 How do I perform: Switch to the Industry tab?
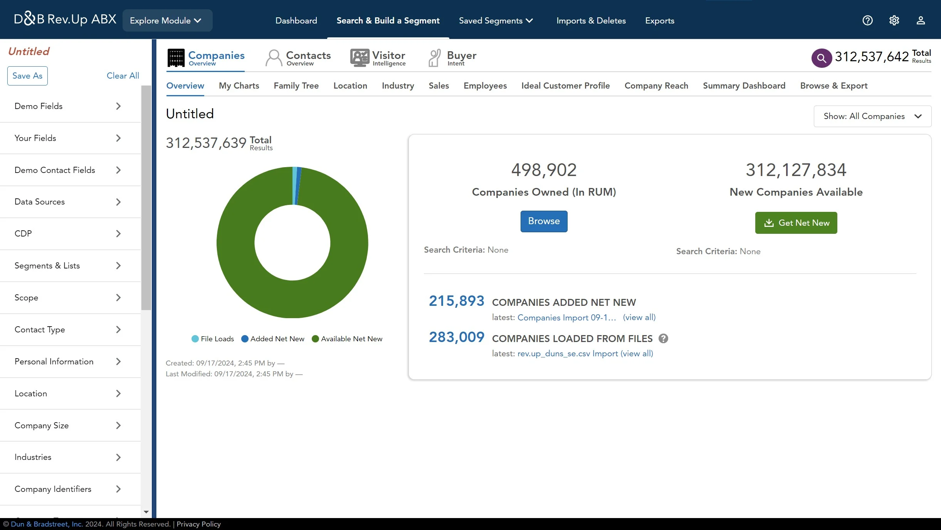pos(398,86)
